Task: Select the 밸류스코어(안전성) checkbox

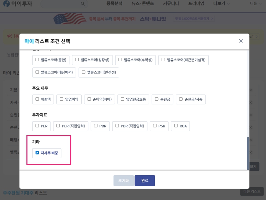Action: point(83,72)
